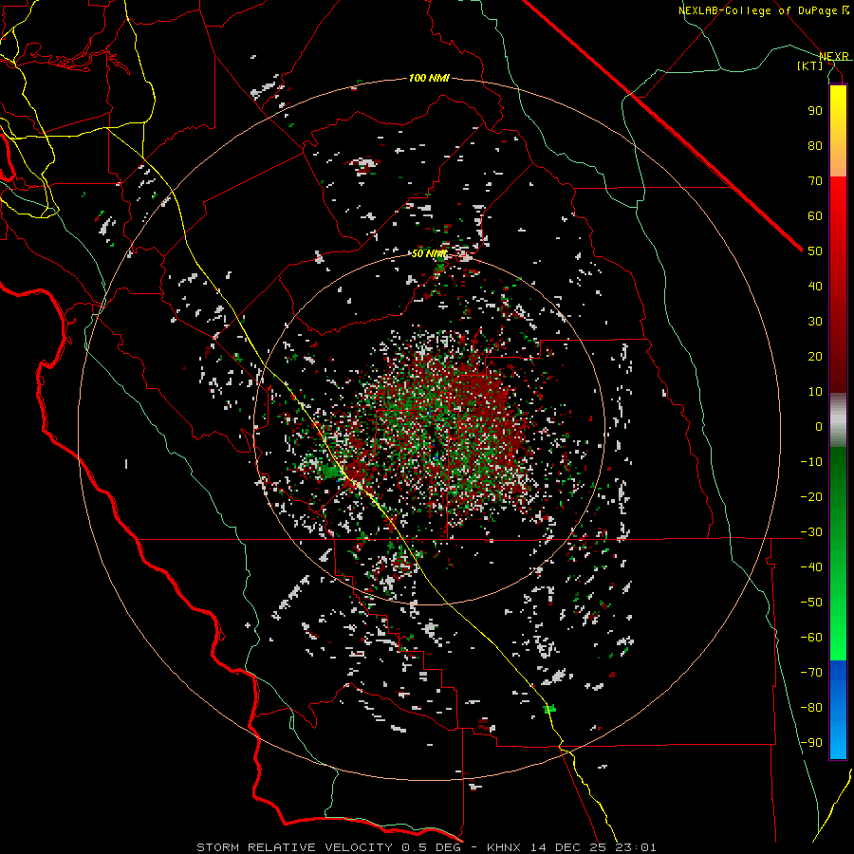The width and height of the screenshot is (854, 854).
Task: Click the positive 40 knot scale label
Action: point(815,287)
